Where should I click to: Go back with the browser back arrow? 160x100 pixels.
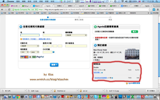click(x=2, y=9)
